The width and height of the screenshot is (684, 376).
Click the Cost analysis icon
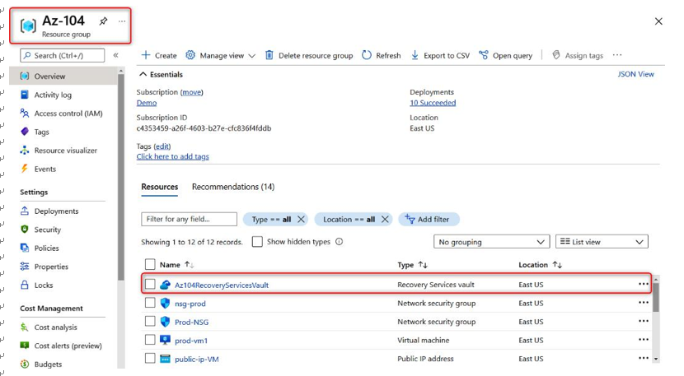pos(25,327)
